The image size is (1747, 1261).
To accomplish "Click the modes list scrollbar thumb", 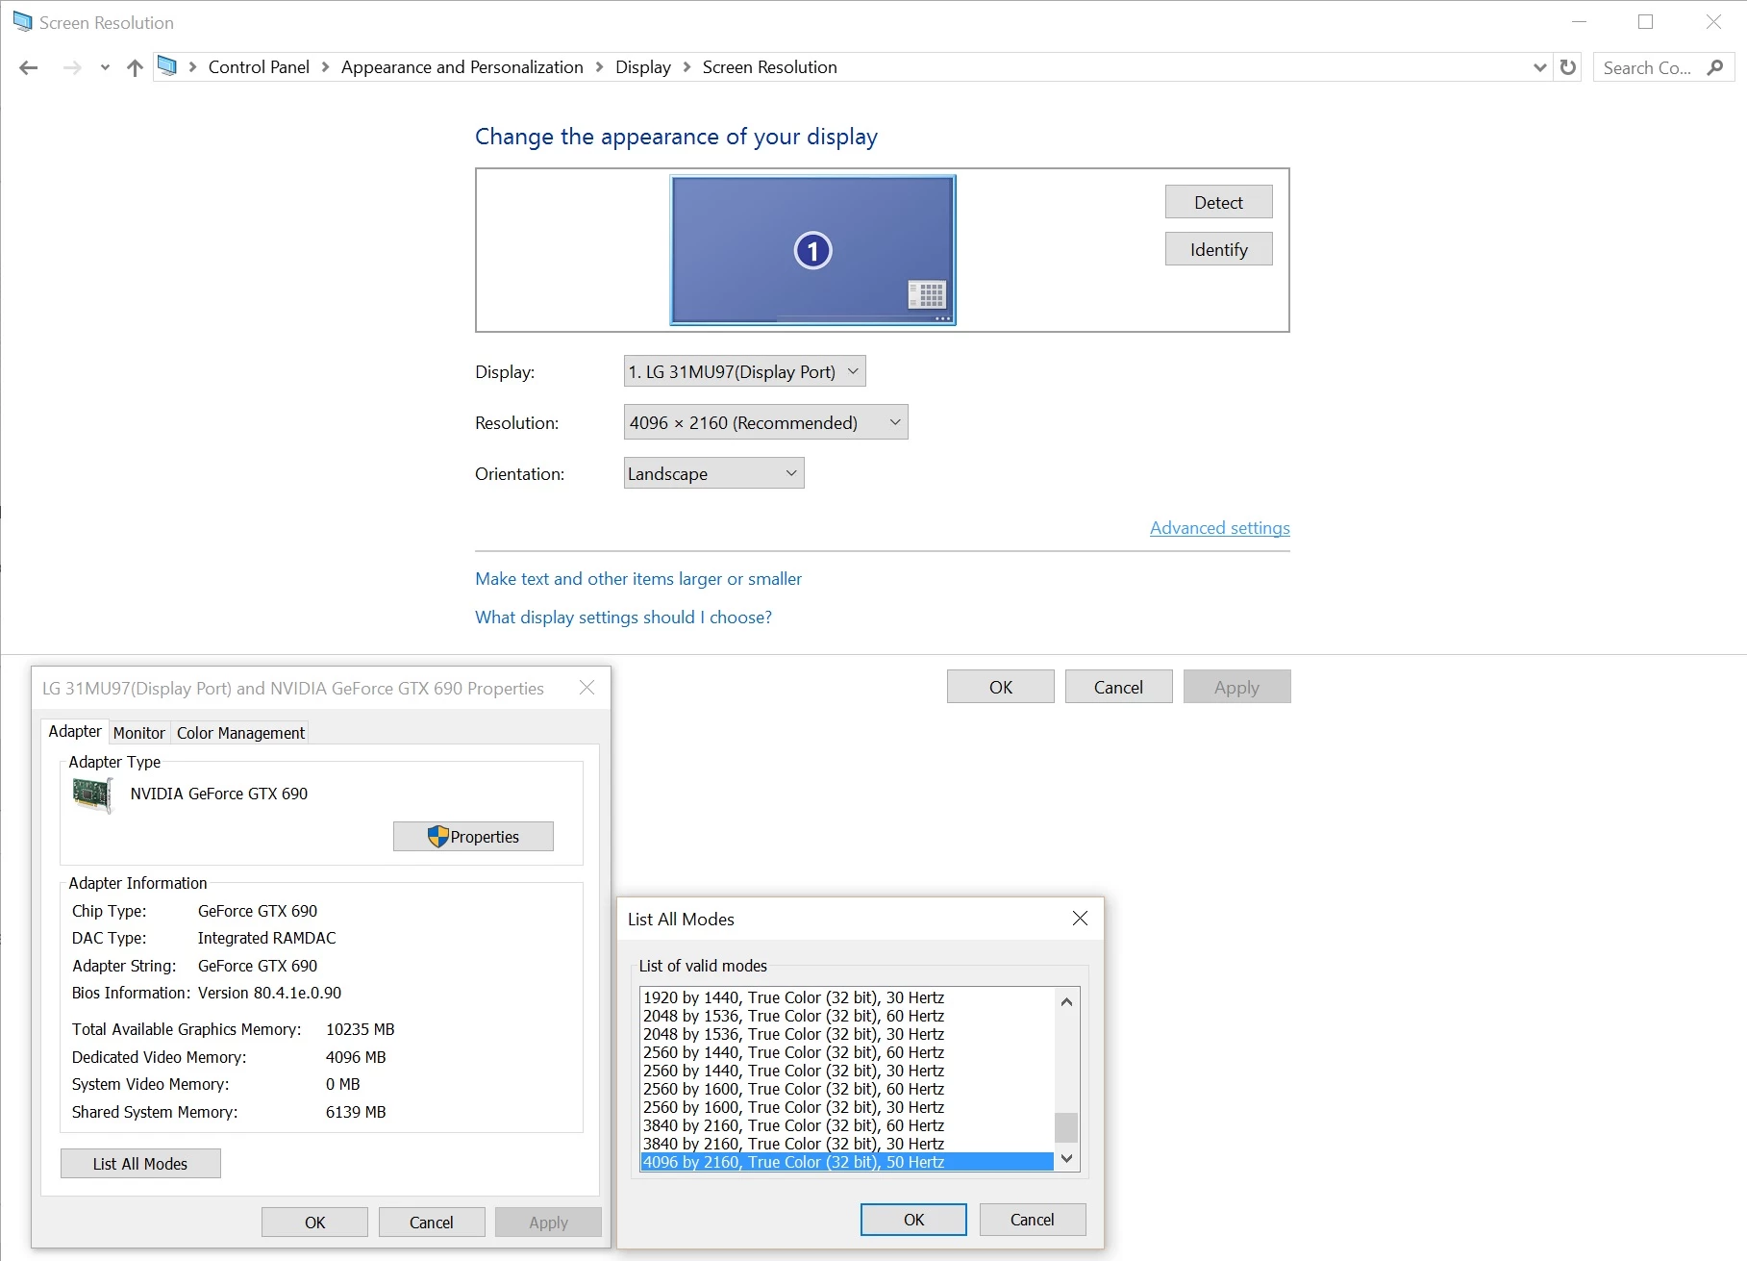I will click(x=1066, y=1127).
